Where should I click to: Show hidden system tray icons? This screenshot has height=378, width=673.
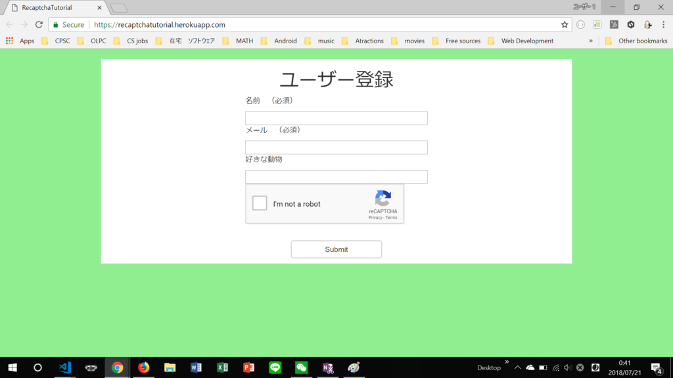tap(517, 367)
